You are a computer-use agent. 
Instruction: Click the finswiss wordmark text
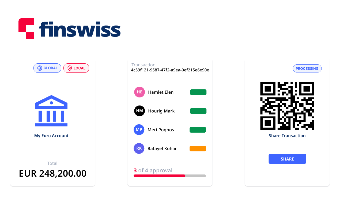(x=80, y=29)
